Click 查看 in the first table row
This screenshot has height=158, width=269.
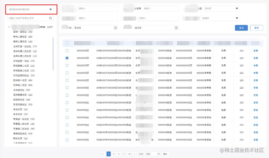[256, 50]
